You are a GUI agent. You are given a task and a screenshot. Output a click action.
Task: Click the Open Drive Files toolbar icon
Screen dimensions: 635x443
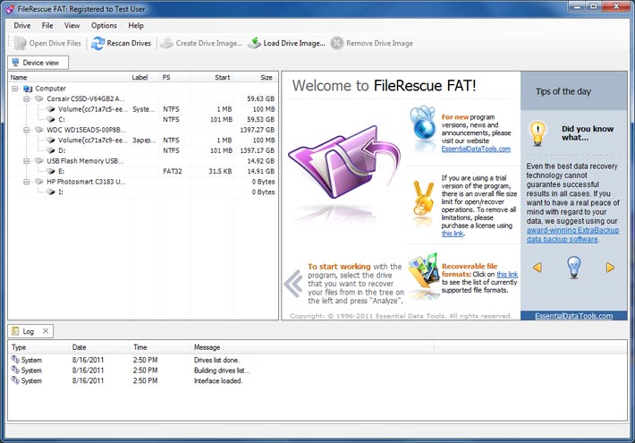[20, 43]
